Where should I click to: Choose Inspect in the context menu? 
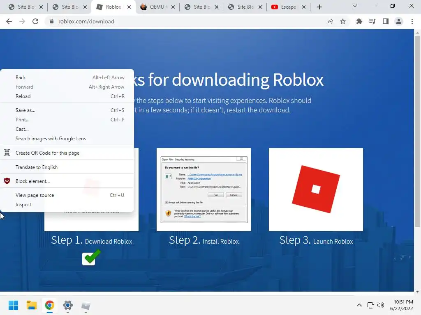(67, 205)
